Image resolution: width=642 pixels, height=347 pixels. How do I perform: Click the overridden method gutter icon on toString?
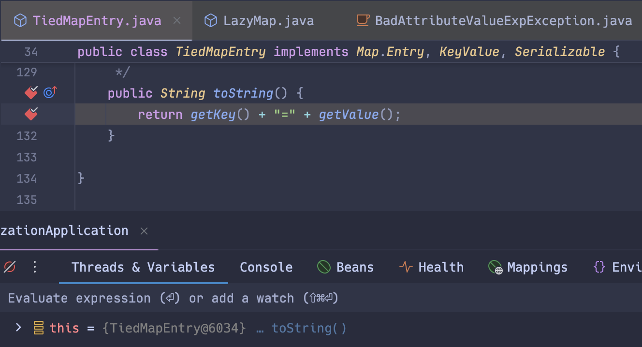[x=49, y=92]
